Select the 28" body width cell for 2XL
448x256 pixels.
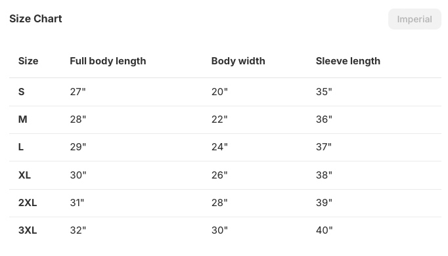[x=219, y=203]
